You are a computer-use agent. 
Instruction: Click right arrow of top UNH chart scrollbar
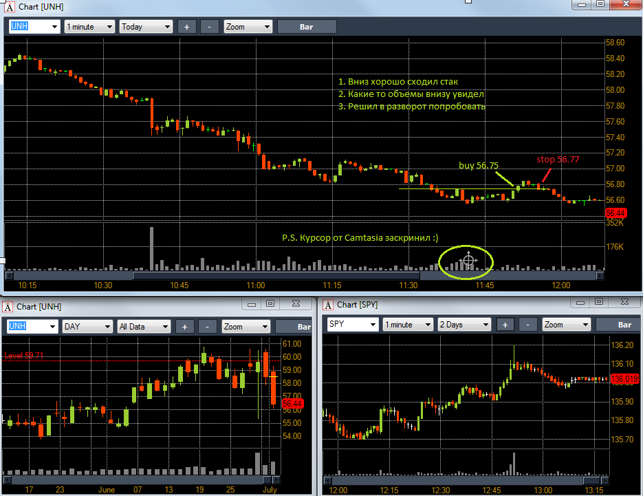pos(600,276)
